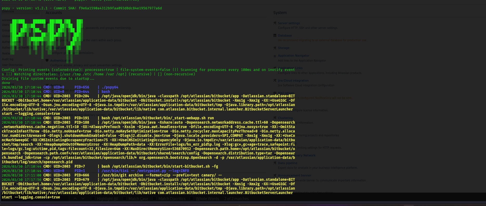Click the PID=204 java classpath line

148,105
